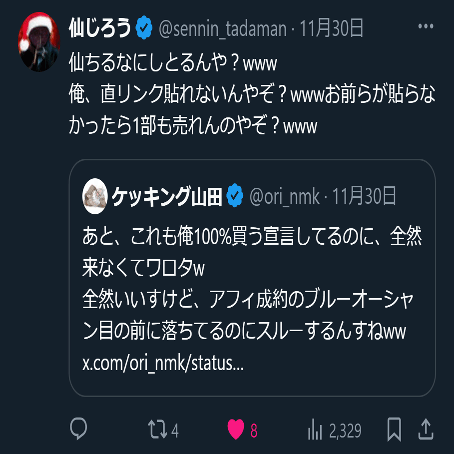Click the main post's 11月30日 timestamp

[331, 28]
